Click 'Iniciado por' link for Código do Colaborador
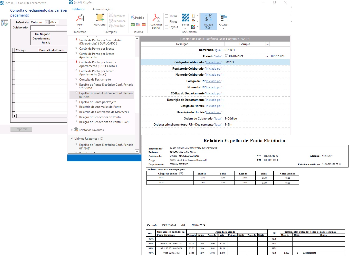349x258 pixels. (x=214, y=62)
